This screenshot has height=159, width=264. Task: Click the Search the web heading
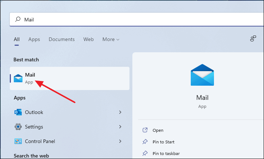(31, 156)
